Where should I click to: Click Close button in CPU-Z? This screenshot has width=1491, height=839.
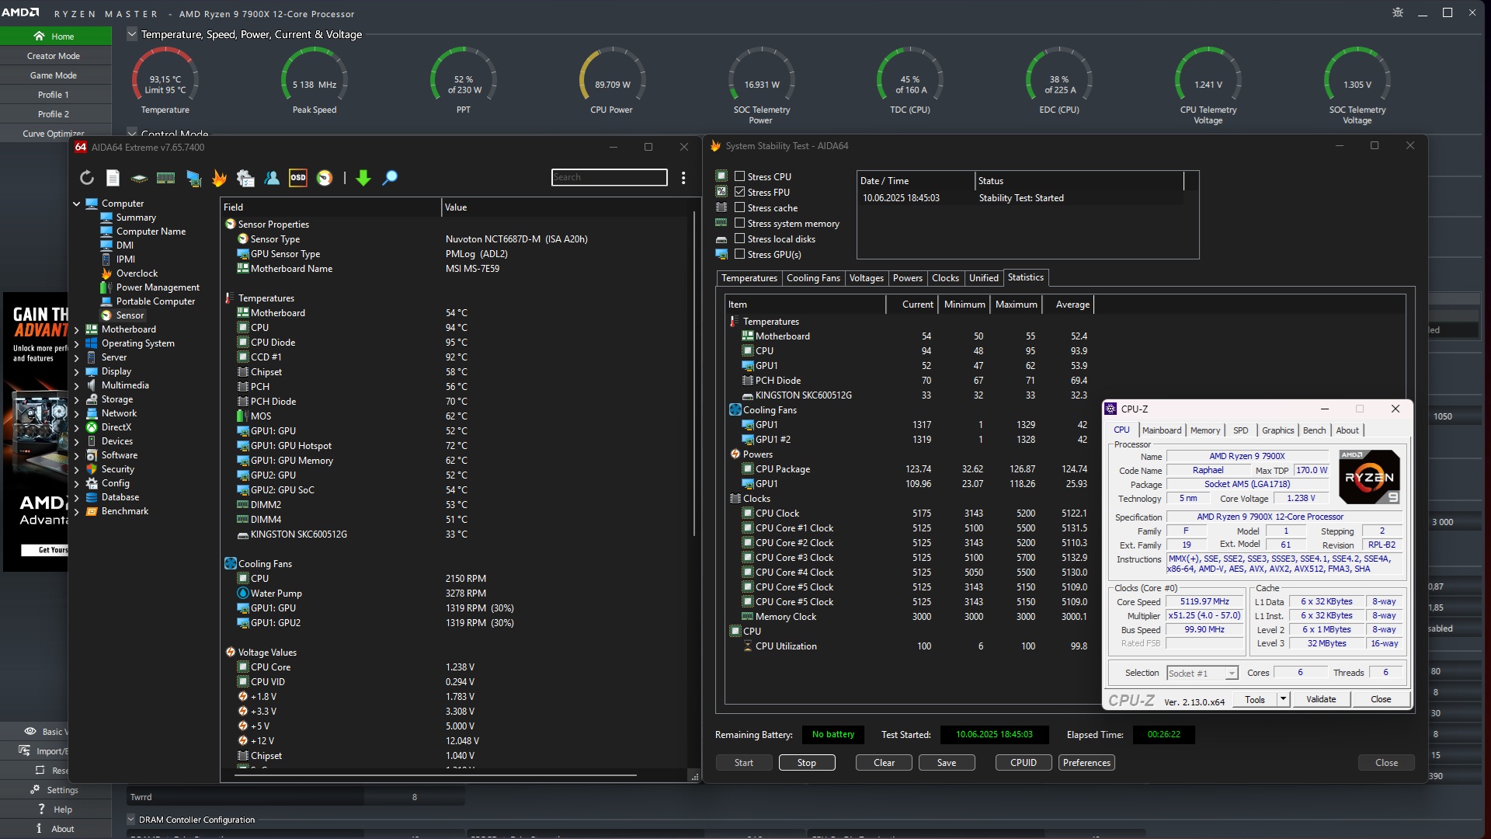pyautogui.click(x=1381, y=699)
